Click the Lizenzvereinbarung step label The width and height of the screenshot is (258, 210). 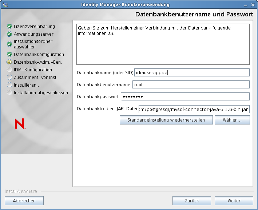[x=35, y=26]
